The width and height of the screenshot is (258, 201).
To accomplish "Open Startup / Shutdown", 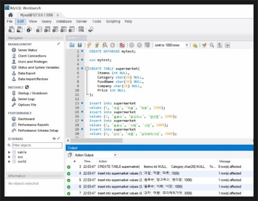I will coord(33,93).
